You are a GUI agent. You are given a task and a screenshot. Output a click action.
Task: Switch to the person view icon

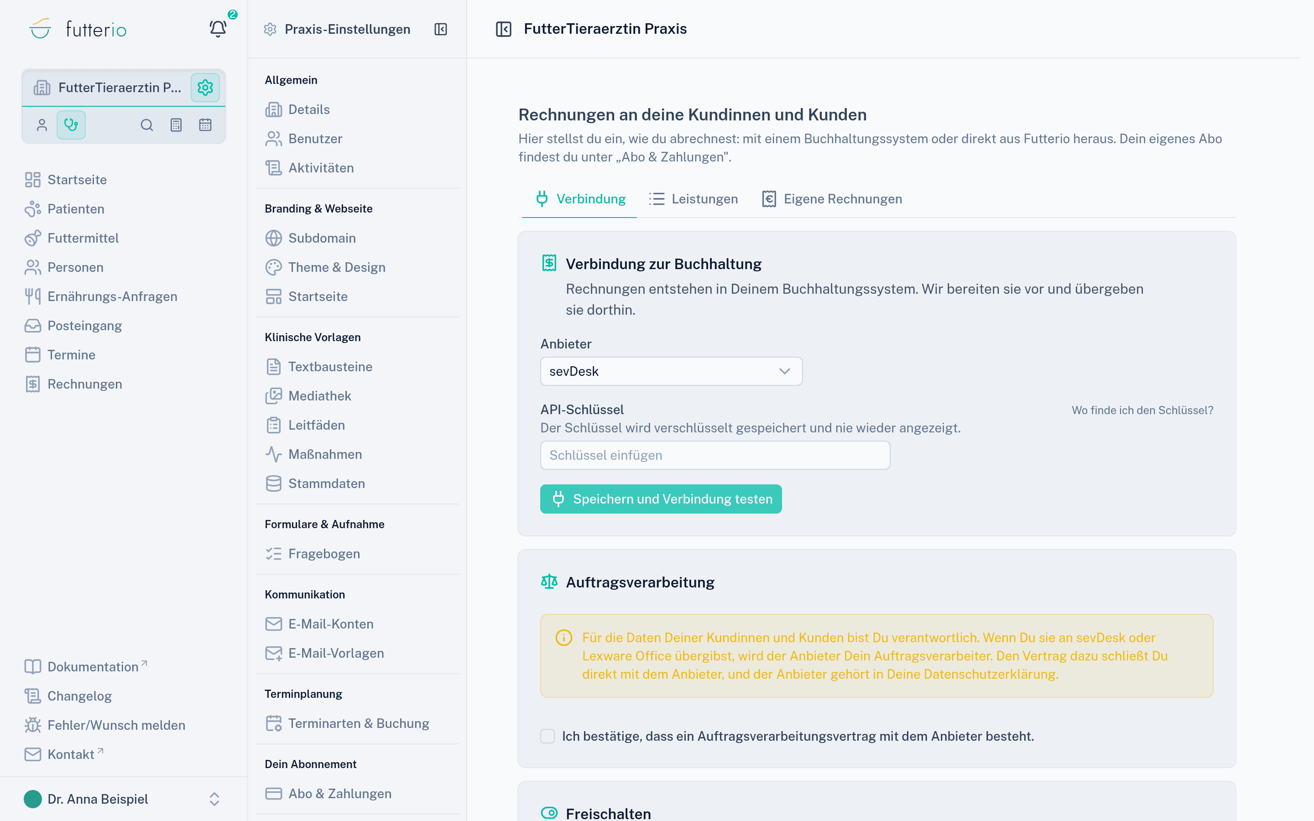click(42, 125)
